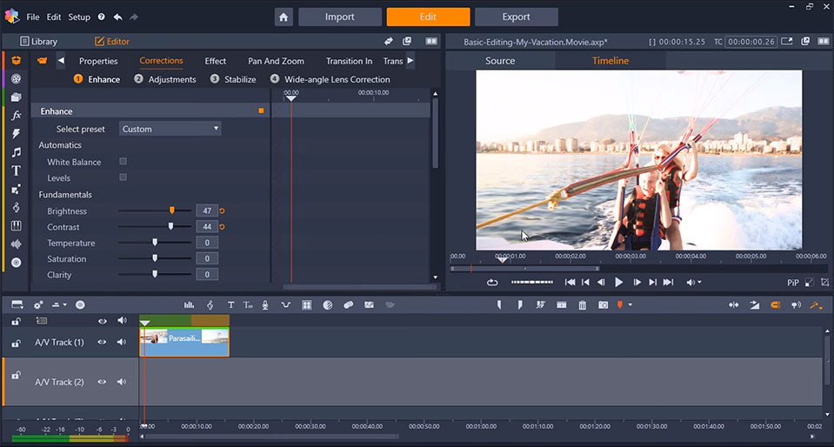Open the Select preset Custom dropdown

click(x=170, y=129)
